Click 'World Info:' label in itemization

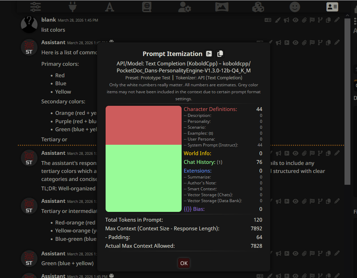[x=197, y=153]
